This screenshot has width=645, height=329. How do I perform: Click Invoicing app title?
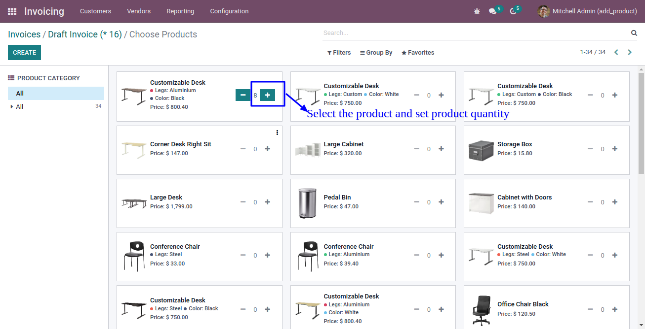point(44,11)
